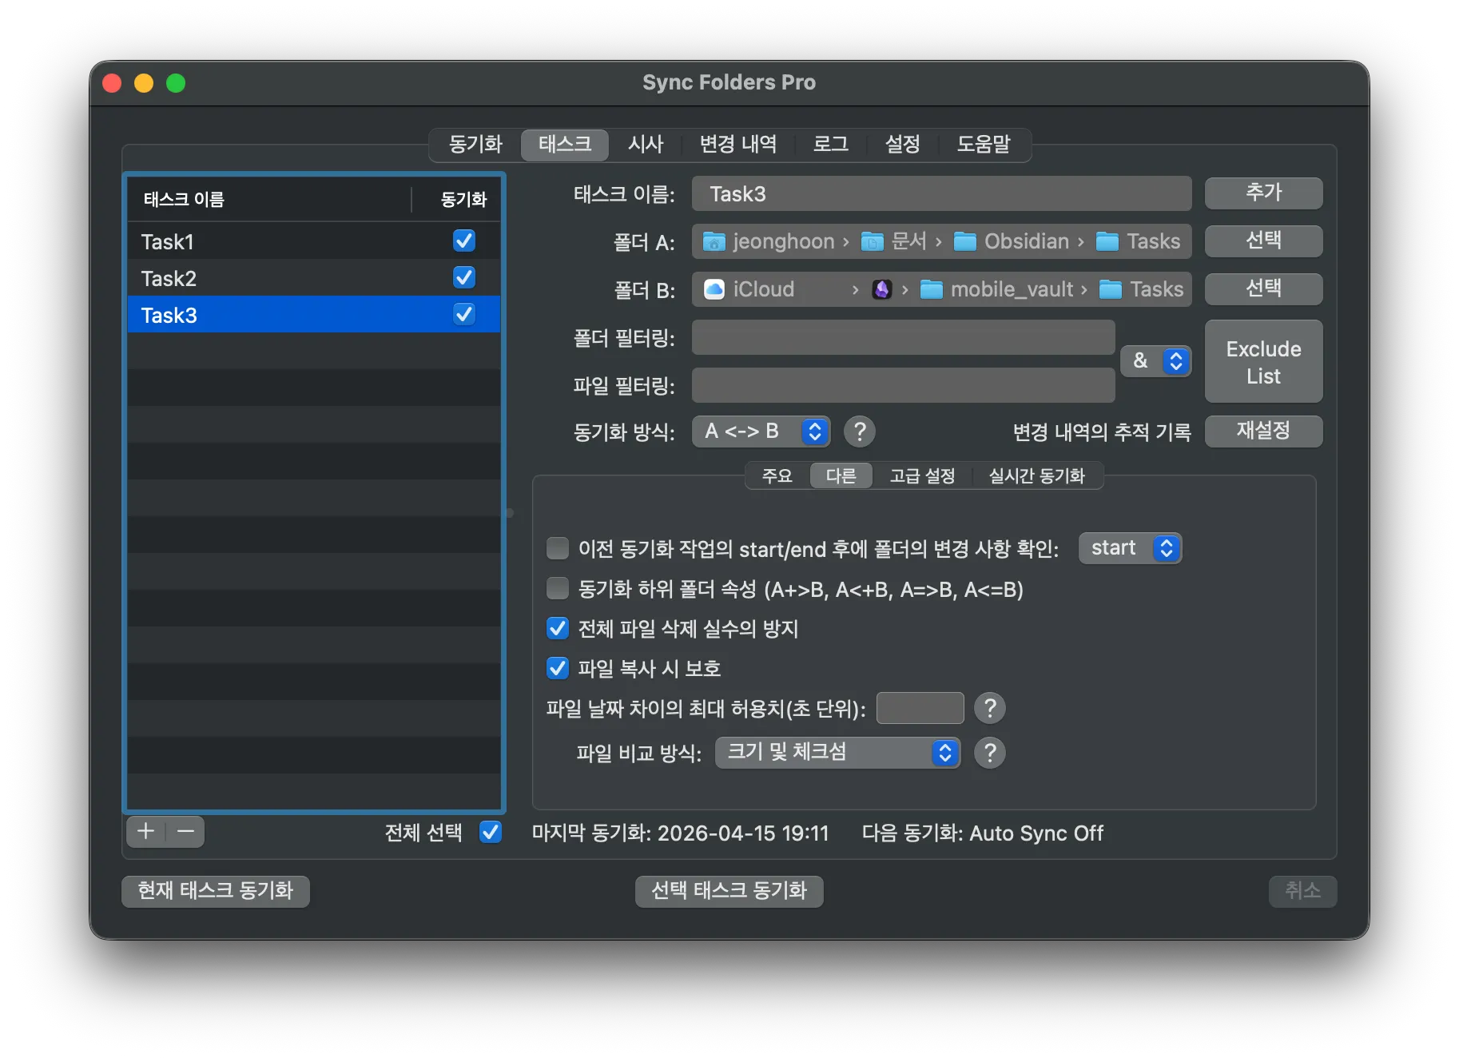Click the 취소 button
The width and height of the screenshot is (1459, 1058).
1302,891
